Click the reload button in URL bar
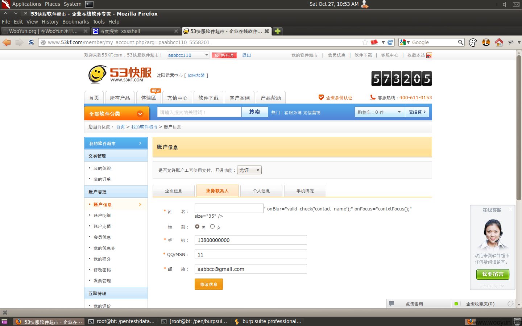522x326 pixels. pyautogui.click(x=390, y=42)
